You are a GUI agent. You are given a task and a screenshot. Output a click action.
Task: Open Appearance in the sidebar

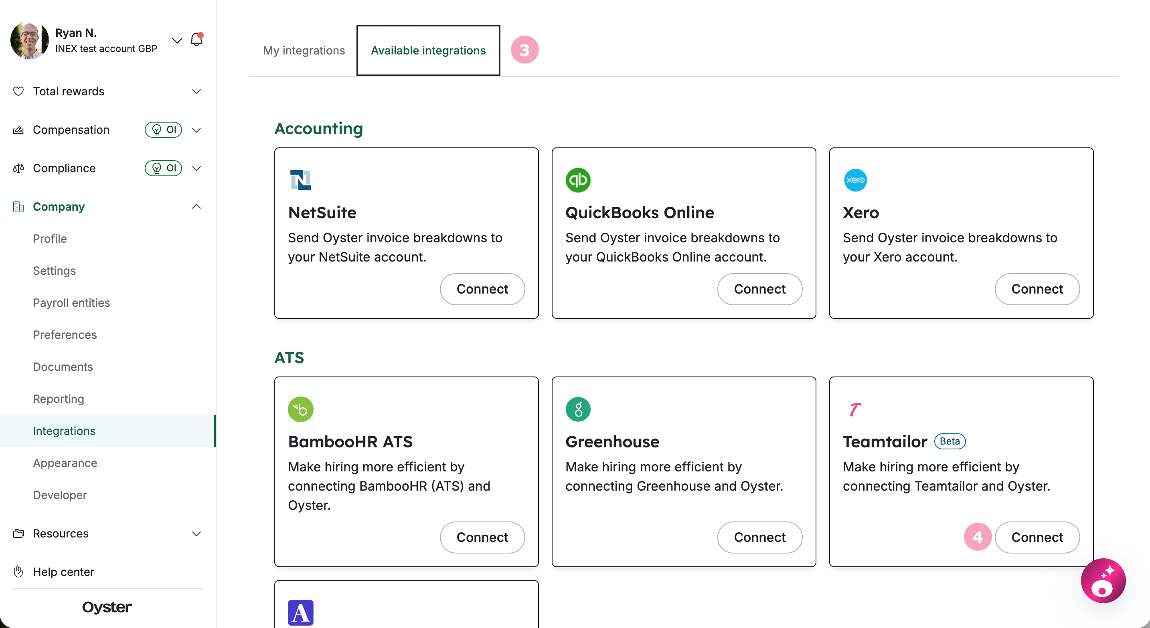(x=65, y=463)
